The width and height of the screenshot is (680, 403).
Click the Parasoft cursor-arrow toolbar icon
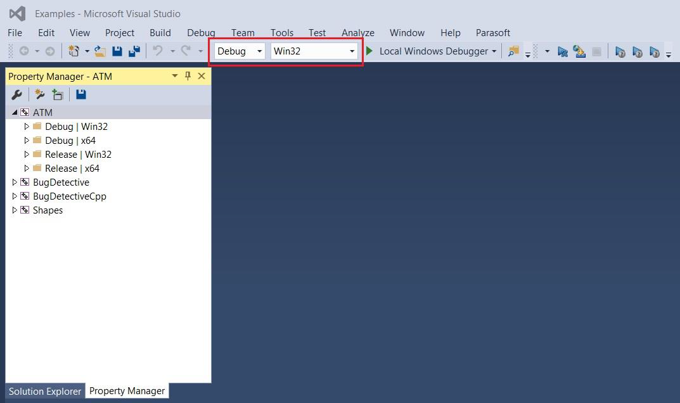click(563, 51)
